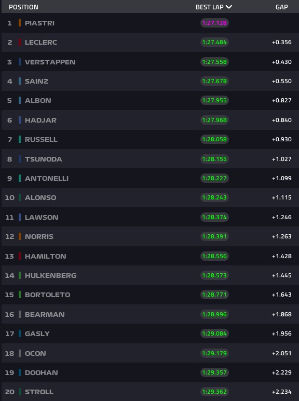This screenshot has width=299, height=401.
Task: Click Gasly's +1.956 gap value
Action: click(282, 334)
